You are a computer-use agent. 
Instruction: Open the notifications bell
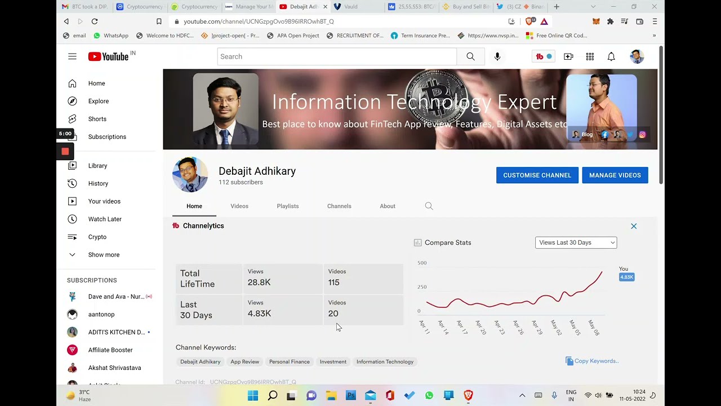tap(611, 56)
